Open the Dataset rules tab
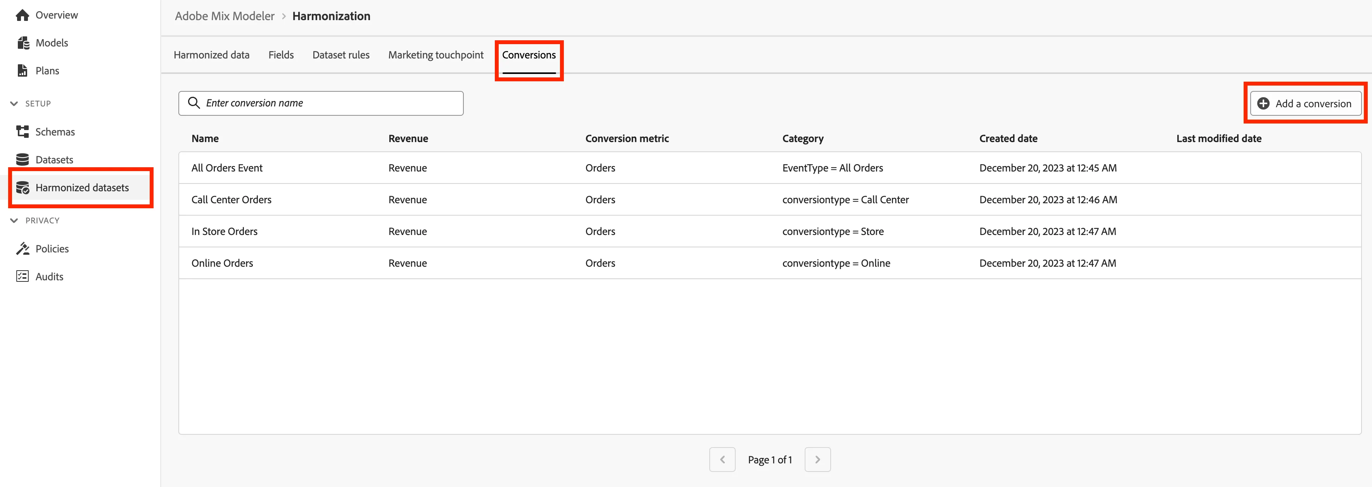The width and height of the screenshot is (1372, 487). tap(341, 55)
